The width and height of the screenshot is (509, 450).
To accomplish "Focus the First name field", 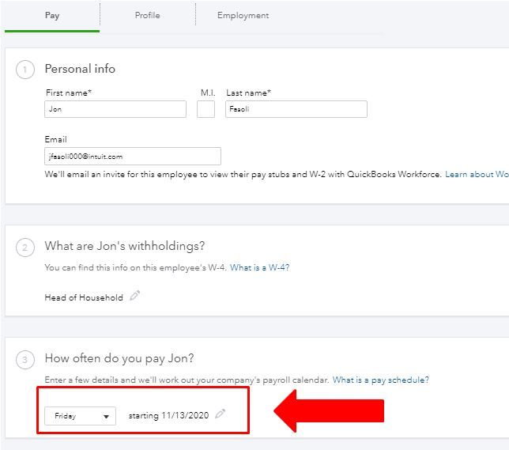I will 115,109.
